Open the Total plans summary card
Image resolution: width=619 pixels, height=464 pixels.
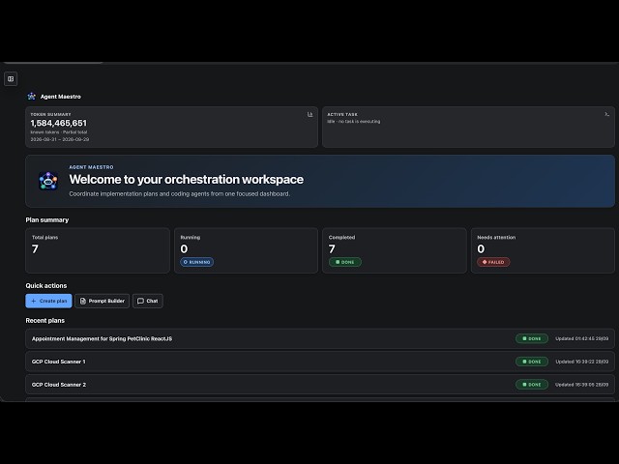(98, 250)
